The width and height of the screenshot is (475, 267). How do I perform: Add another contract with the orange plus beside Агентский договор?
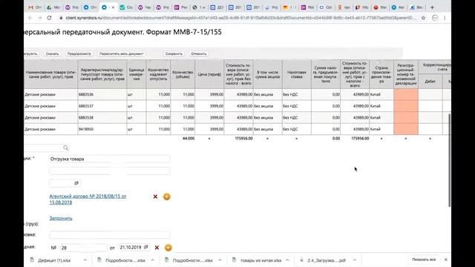point(166,197)
